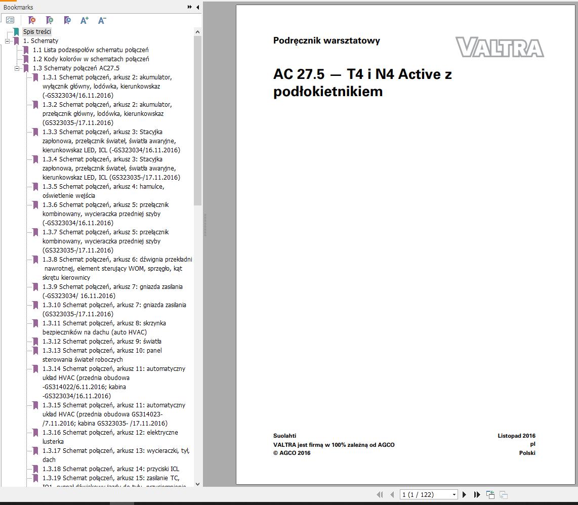The width and height of the screenshot is (578, 505).
Task: Jump to the last page button
Action: click(x=477, y=495)
